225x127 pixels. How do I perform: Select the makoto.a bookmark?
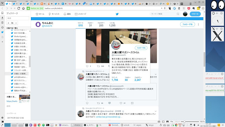click(19, 87)
